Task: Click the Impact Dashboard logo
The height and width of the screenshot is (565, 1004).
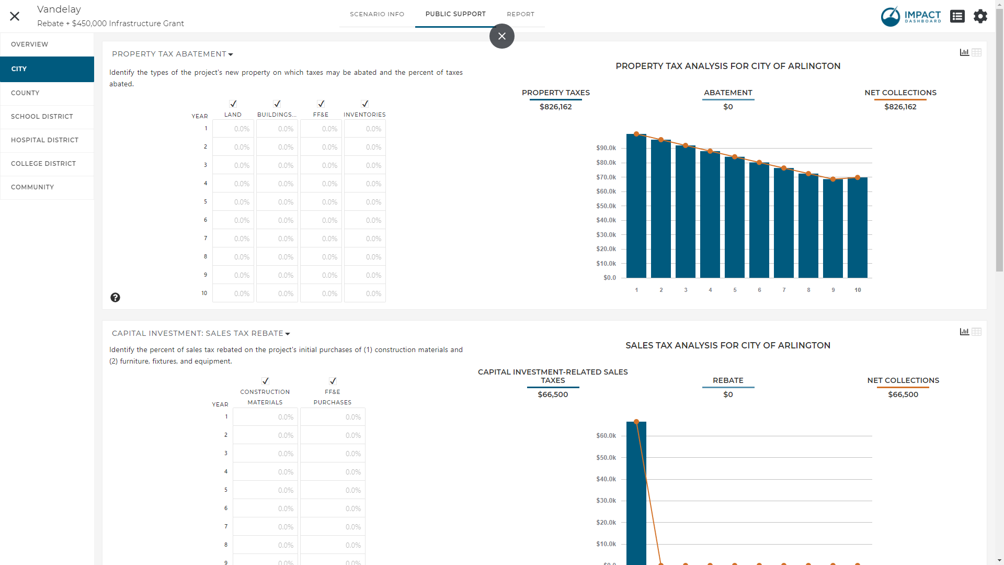Action: click(910, 16)
